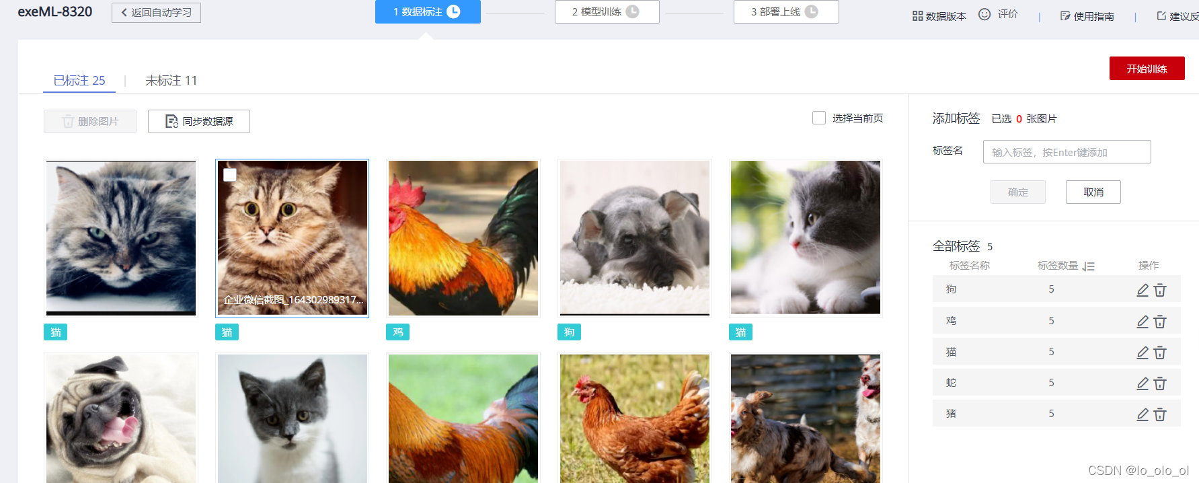Select the pug dog image
This screenshot has height=483, width=1199.
[x=121, y=418]
